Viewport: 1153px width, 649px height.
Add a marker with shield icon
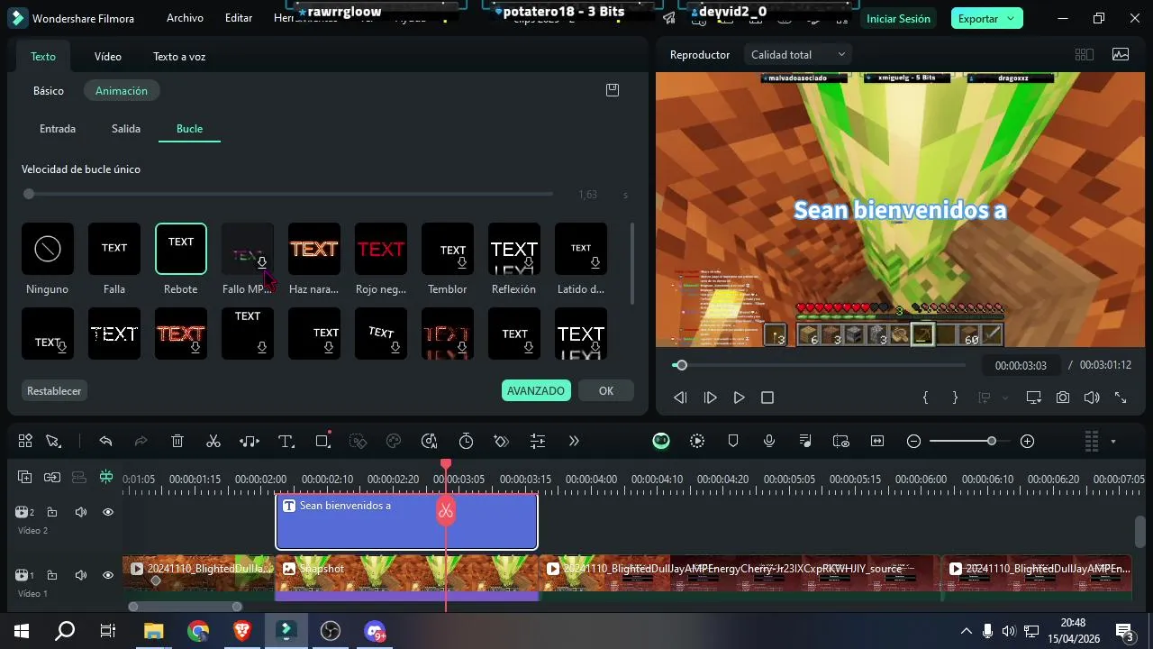[x=733, y=441]
